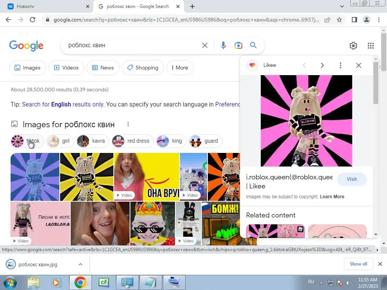
Task: Open the БОМЖ! chest thumbnail
Action: pos(221,224)
